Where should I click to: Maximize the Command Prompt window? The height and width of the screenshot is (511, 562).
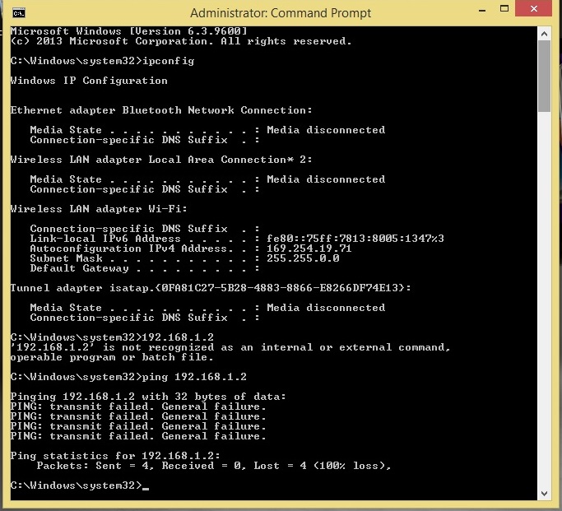click(x=504, y=8)
